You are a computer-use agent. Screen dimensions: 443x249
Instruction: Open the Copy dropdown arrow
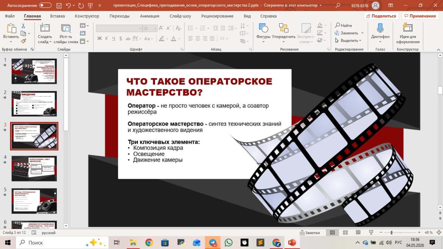pos(29,34)
